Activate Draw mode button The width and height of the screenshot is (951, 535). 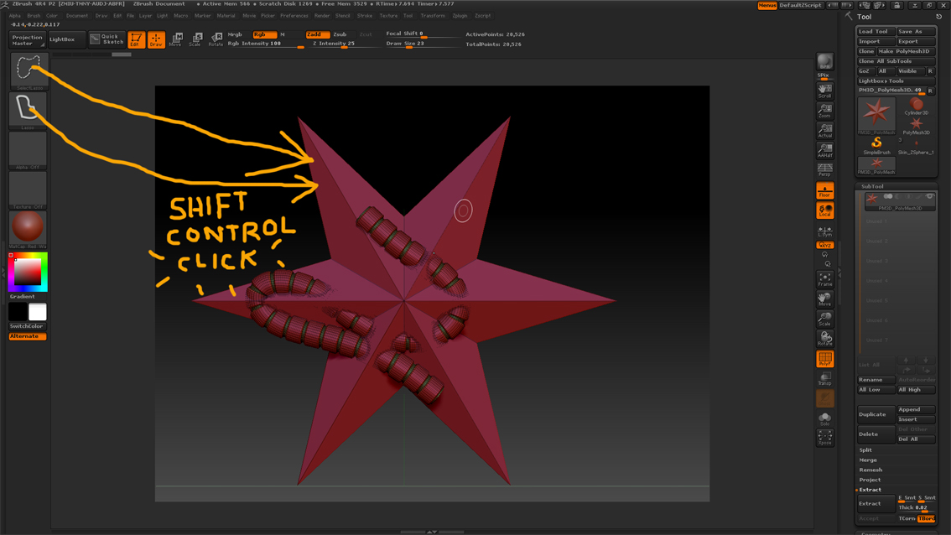point(156,40)
